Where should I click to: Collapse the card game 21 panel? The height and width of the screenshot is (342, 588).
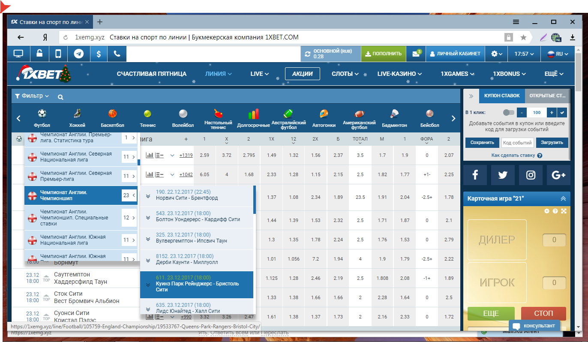(x=563, y=198)
